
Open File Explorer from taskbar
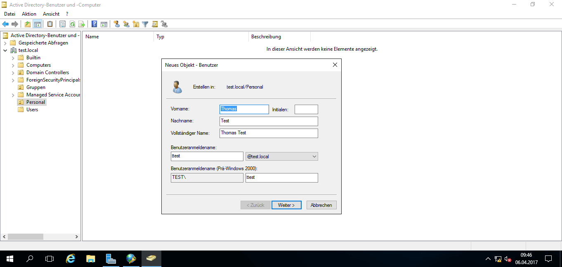coord(91,259)
